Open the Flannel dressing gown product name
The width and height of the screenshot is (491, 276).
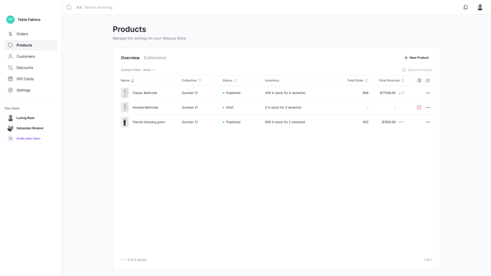(149, 122)
